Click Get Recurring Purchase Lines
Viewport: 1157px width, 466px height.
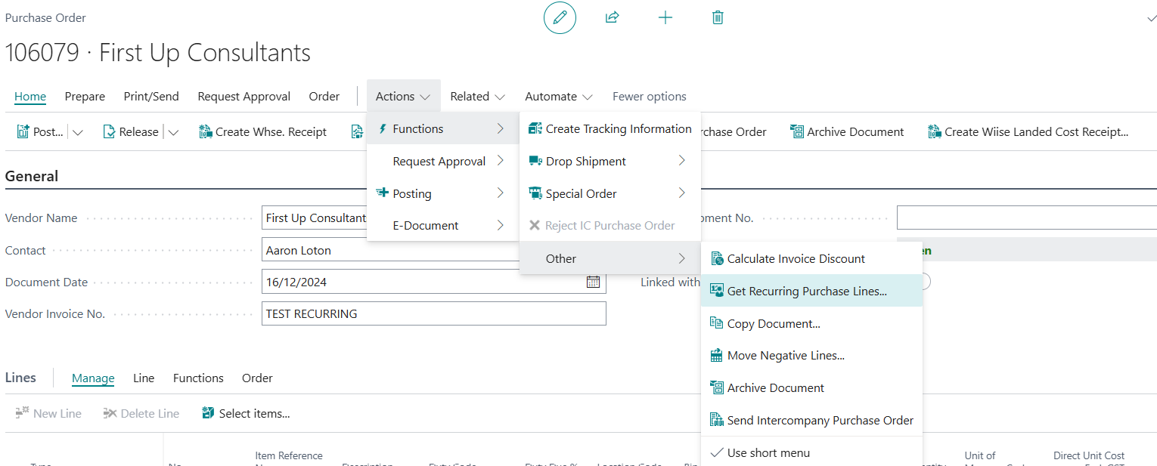(811, 291)
